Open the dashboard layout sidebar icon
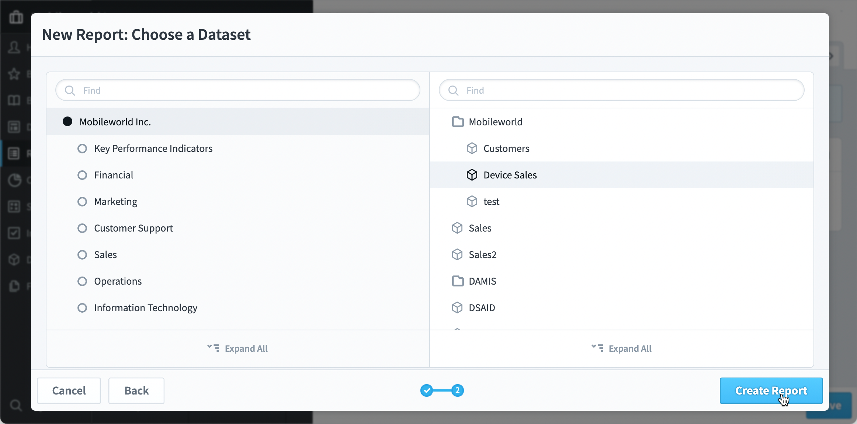857x424 pixels. tap(14, 127)
